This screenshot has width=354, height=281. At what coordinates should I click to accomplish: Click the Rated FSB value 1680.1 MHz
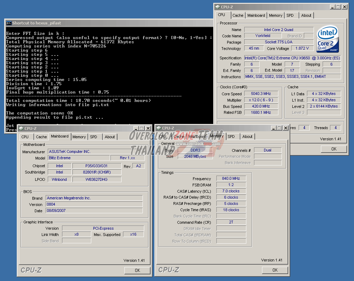[x=261, y=112]
